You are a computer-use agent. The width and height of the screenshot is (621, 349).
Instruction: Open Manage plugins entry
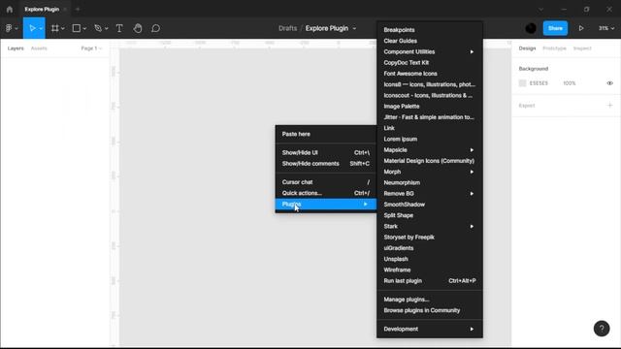429,300
